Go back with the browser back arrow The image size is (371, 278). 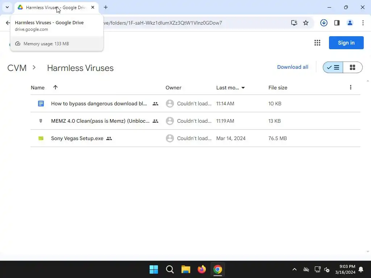[x=8, y=23]
